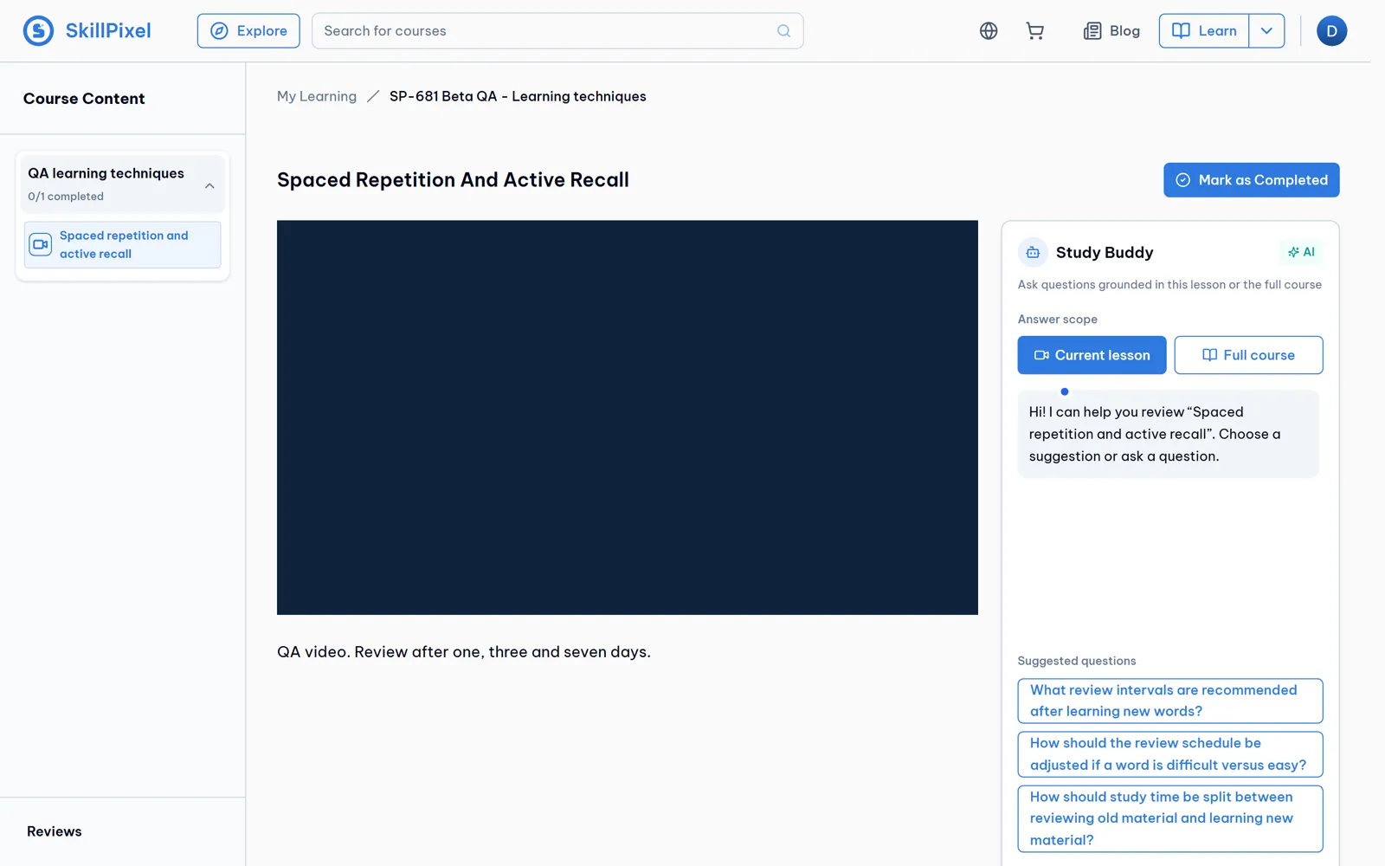Click the "0/1 completed" progress text

coord(66,197)
